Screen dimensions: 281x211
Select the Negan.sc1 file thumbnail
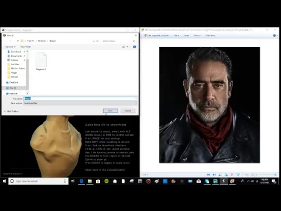[x=41, y=62]
